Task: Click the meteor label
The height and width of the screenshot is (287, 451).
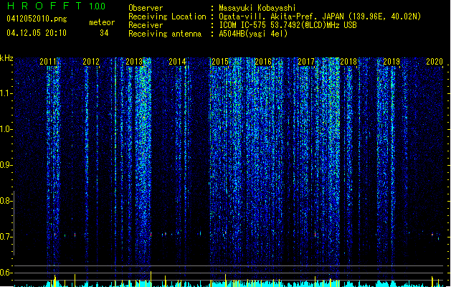Action: pyautogui.click(x=102, y=22)
